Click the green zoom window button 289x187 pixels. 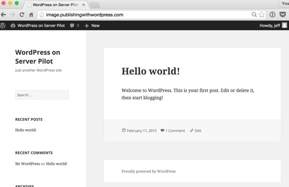tap(17, 3)
